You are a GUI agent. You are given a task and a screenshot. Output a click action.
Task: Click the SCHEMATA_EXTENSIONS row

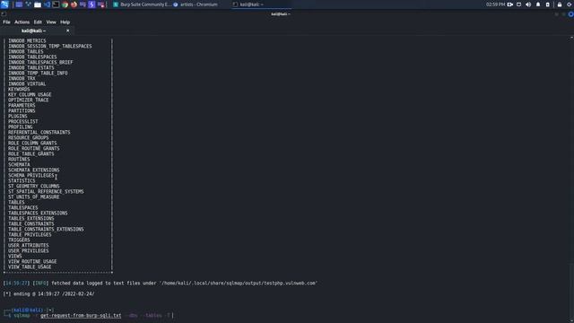pos(34,170)
